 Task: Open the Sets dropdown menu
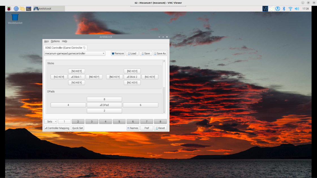pyautogui.click(x=51, y=122)
